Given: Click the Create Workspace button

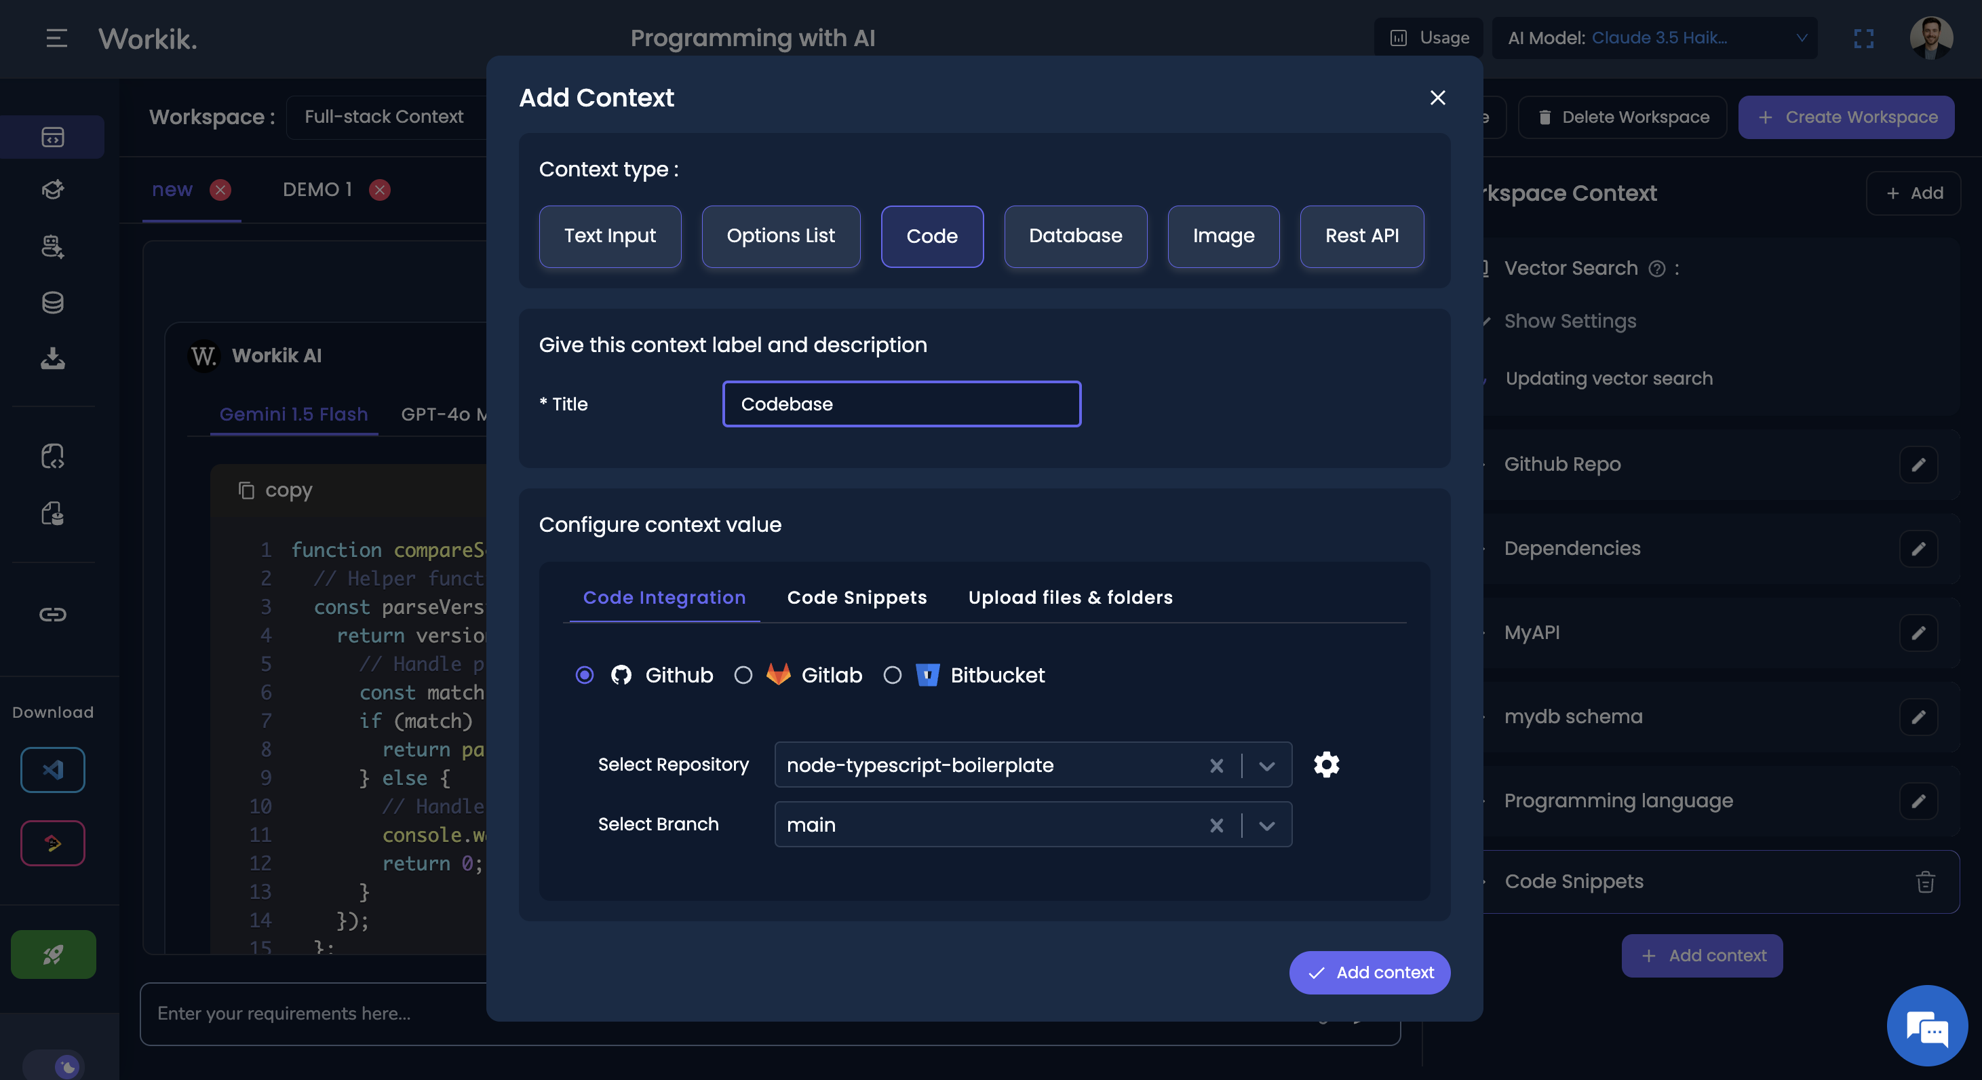Looking at the screenshot, I should click(1846, 117).
